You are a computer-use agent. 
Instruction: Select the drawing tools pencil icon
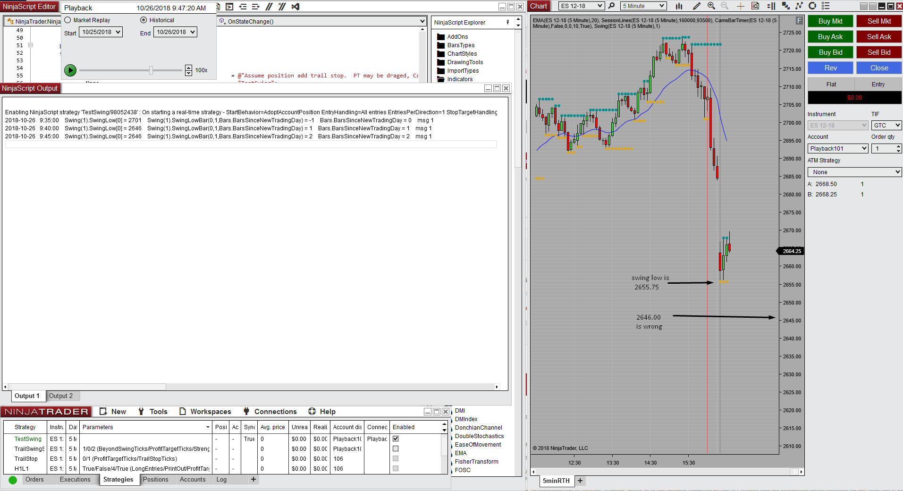coord(696,6)
